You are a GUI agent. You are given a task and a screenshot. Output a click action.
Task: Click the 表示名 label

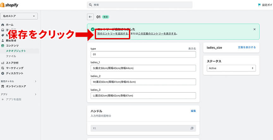pos(192,49)
